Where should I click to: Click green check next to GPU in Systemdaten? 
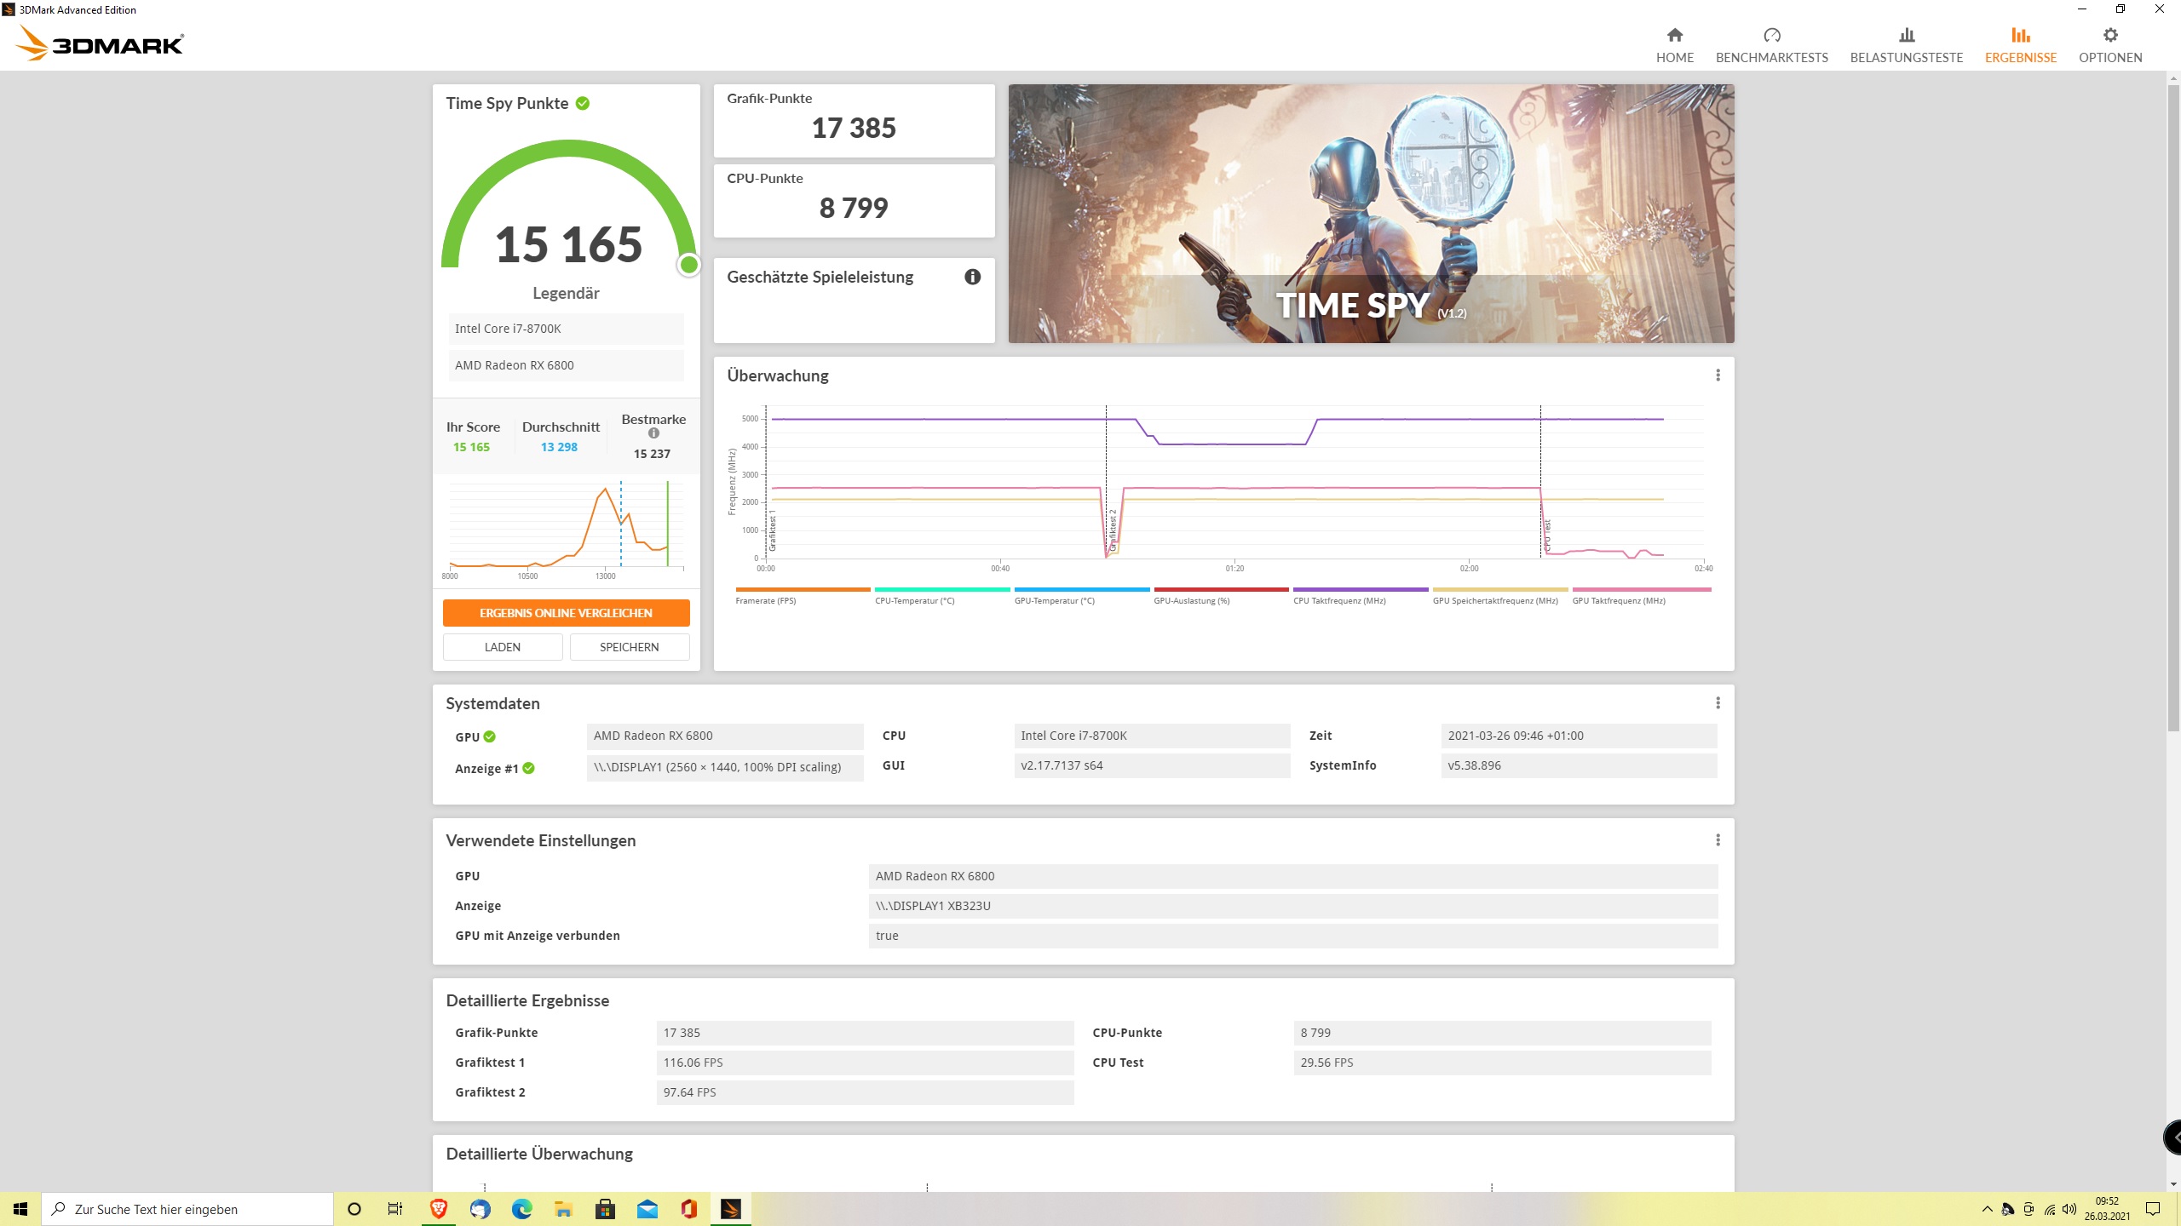(x=490, y=737)
